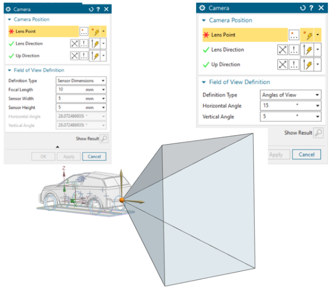Open Lens Point method dropdown in right dialog
This screenshot has width=329, height=288.
point(318,35)
